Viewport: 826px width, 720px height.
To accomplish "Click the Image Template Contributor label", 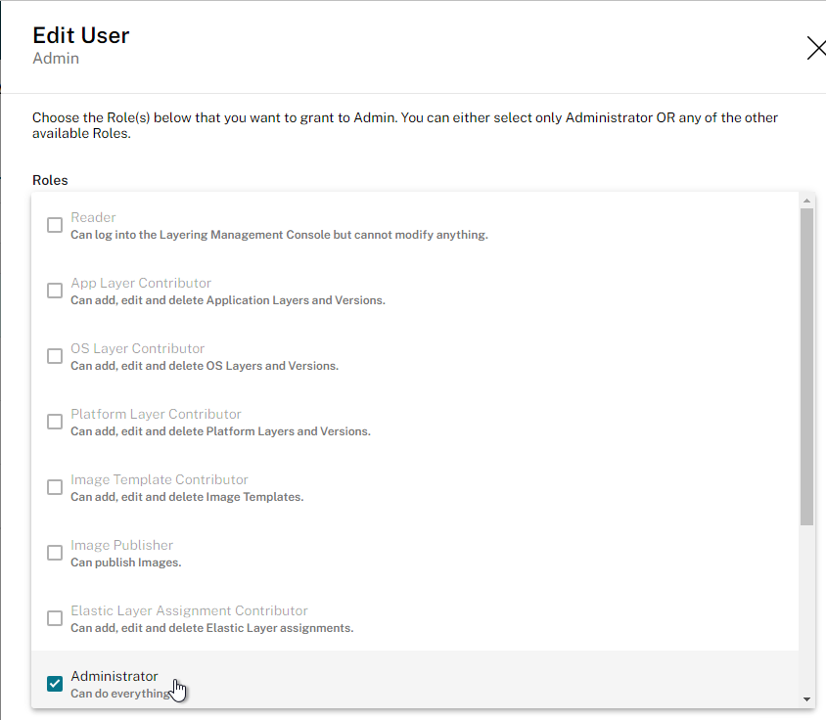I will click(x=160, y=479).
